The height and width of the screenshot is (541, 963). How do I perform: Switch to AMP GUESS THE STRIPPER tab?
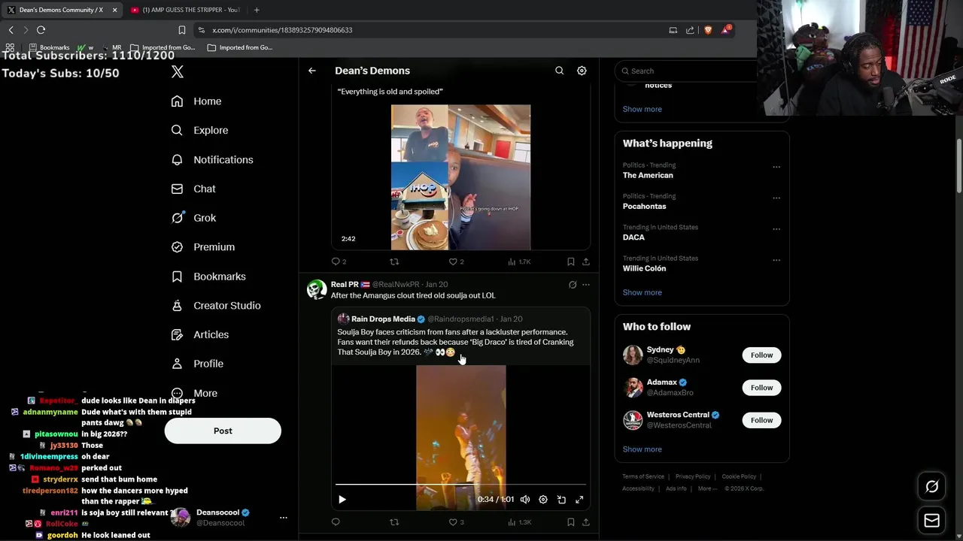(185, 10)
